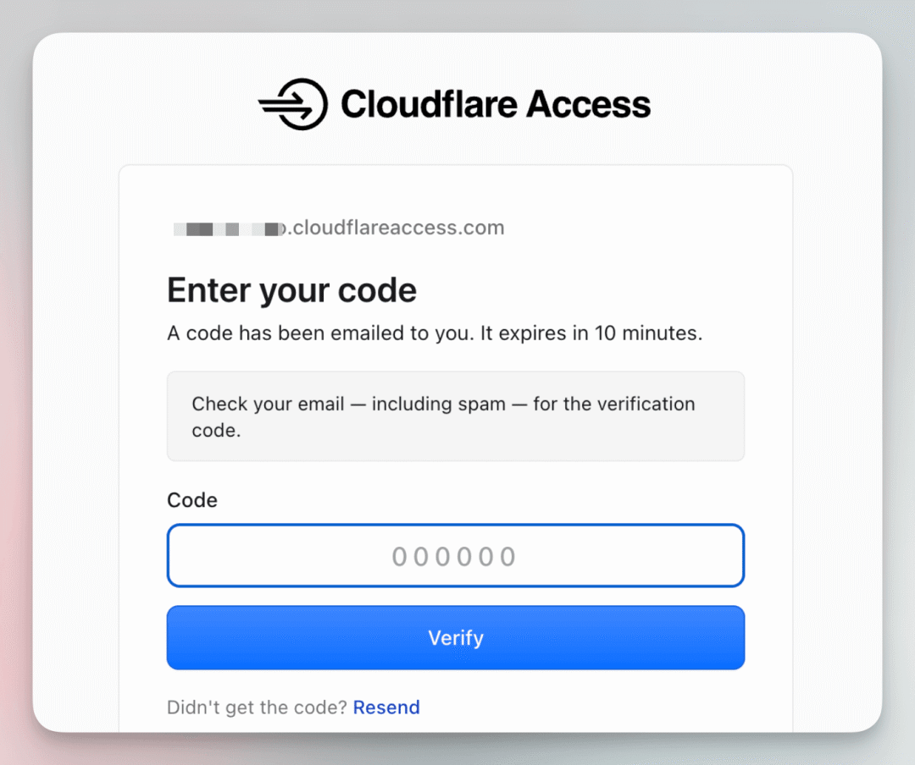Click the check your email notice box
The image size is (915, 765).
(x=456, y=416)
